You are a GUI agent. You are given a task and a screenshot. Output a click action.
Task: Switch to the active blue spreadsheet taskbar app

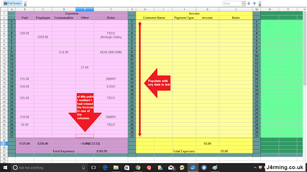click(193, 168)
